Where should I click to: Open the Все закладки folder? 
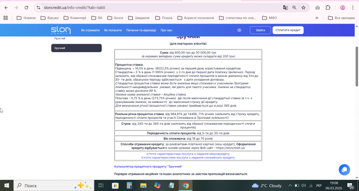(x=341, y=18)
